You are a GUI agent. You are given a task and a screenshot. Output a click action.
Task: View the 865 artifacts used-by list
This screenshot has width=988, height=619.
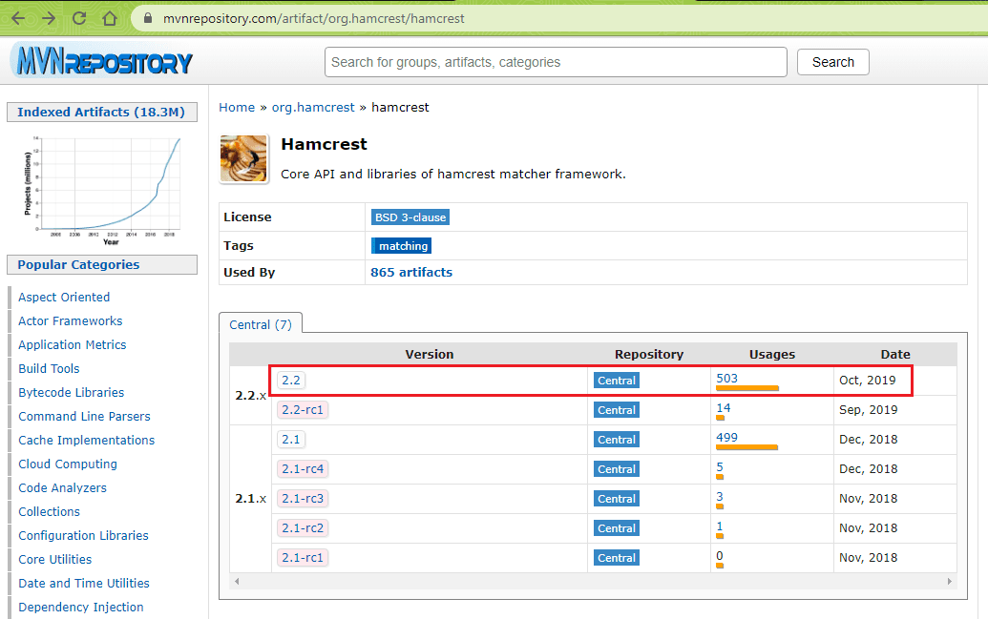[411, 272]
